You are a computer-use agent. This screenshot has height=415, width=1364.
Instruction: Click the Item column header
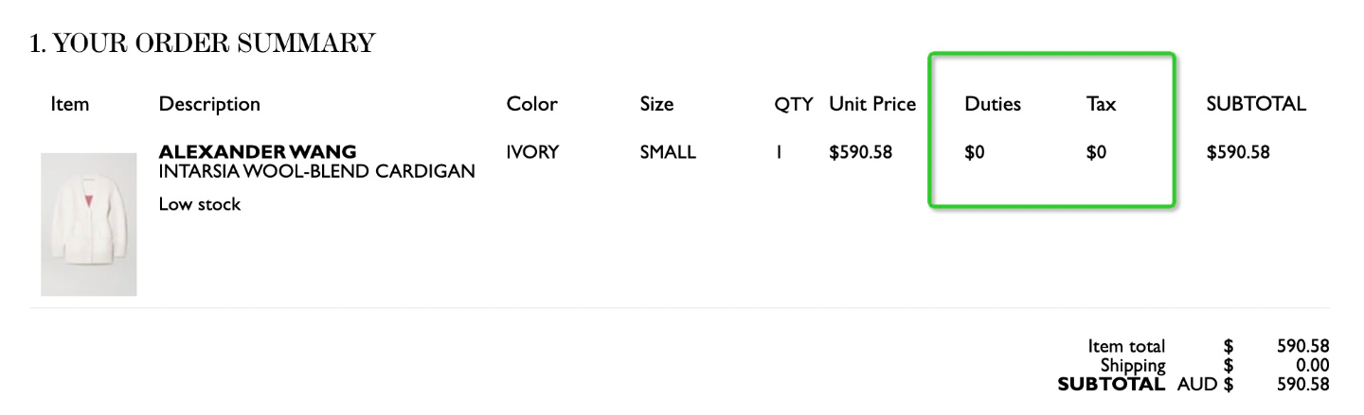pos(69,104)
